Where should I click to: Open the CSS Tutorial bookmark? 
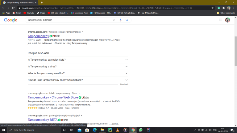point(58,13)
